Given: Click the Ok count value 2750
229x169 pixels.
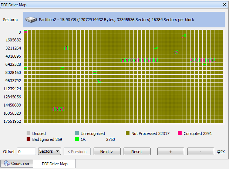Looking at the screenshot, I should point(110,139).
